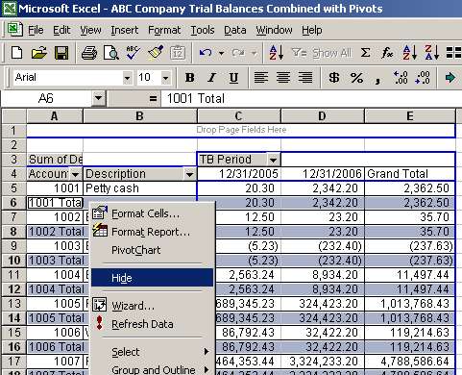
Task: Click Increase Decimal icon
Action: [x=401, y=78]
